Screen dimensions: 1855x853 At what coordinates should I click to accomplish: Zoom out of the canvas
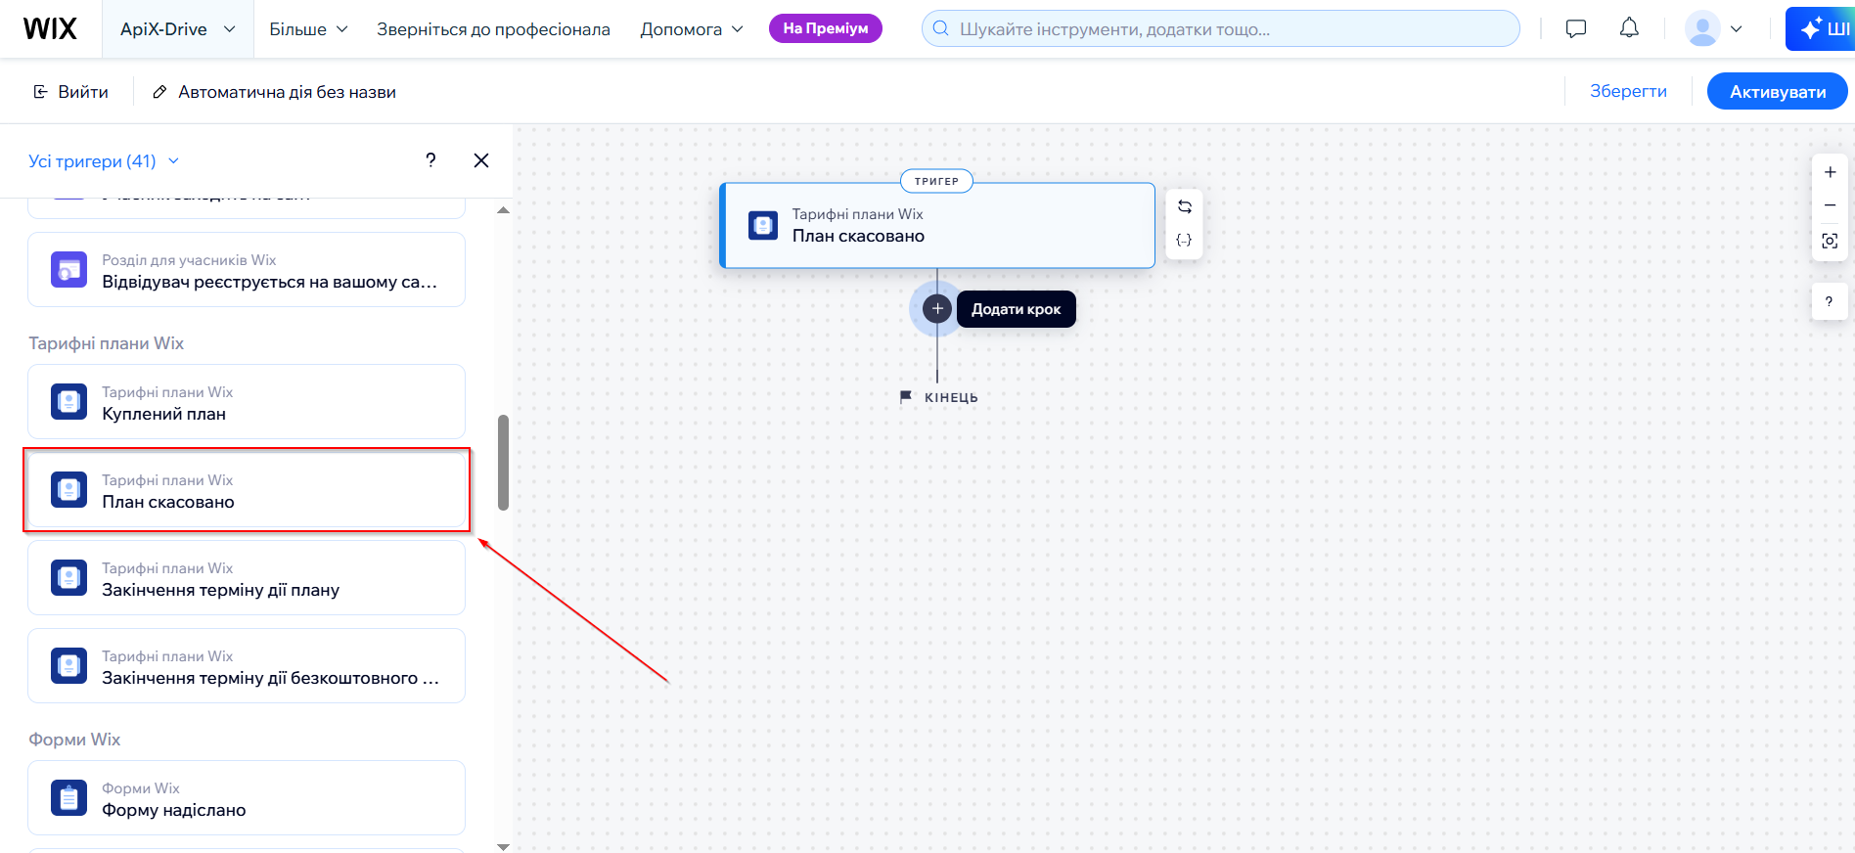point(1830,205)
